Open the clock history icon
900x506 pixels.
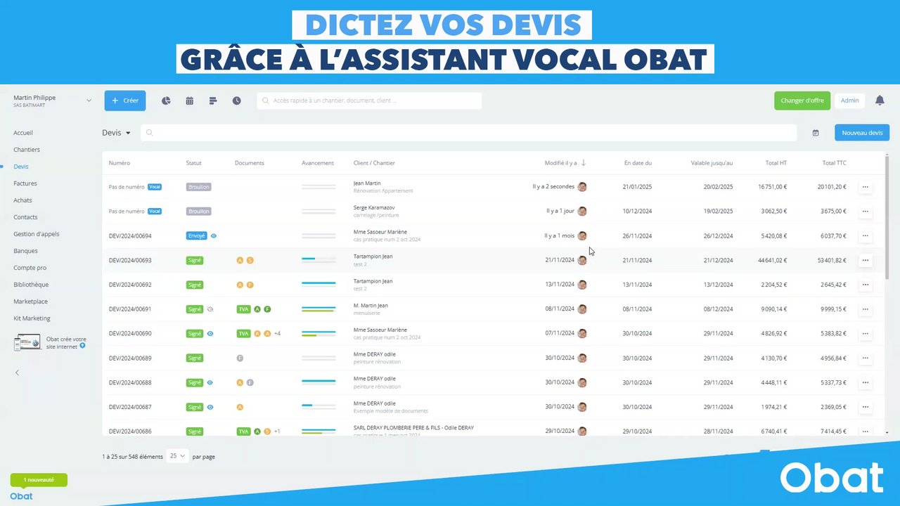click(x=236, y=100)
